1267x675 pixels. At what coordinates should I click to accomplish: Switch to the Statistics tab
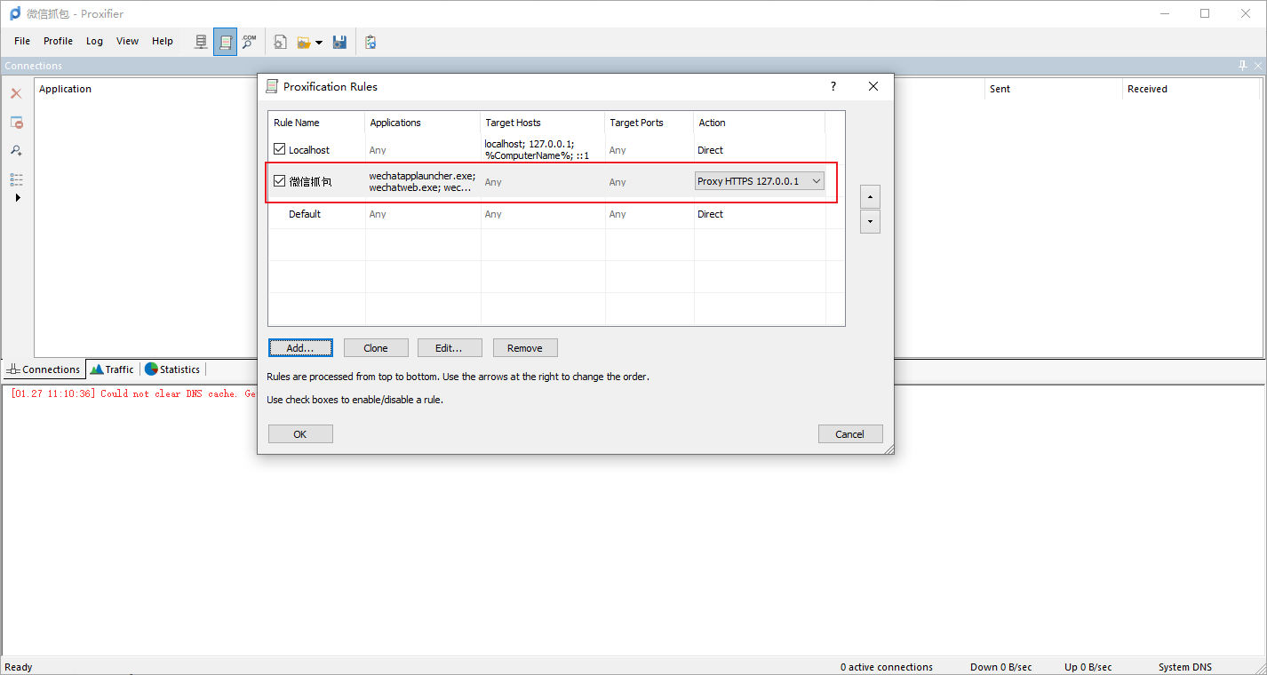(172, 369)
